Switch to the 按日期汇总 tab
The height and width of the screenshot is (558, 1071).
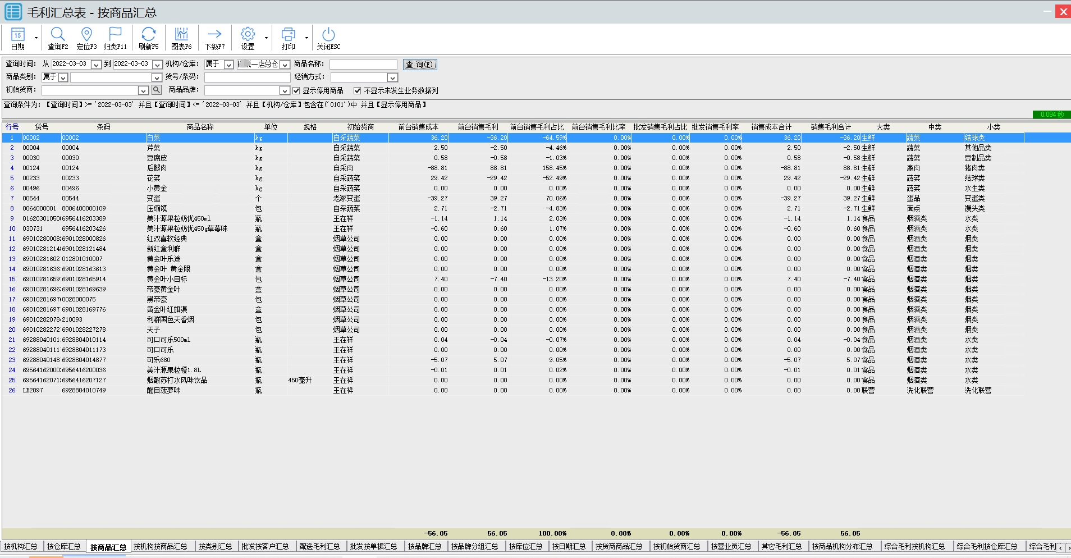[569, 546]
